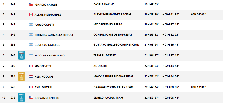Image resolution: width=225 pixels, height=104 pixels.
Task: Click Axel Dutrie's 00H 10' 00'' penalty
Action: pyautogui.click(x=199, y=87)
